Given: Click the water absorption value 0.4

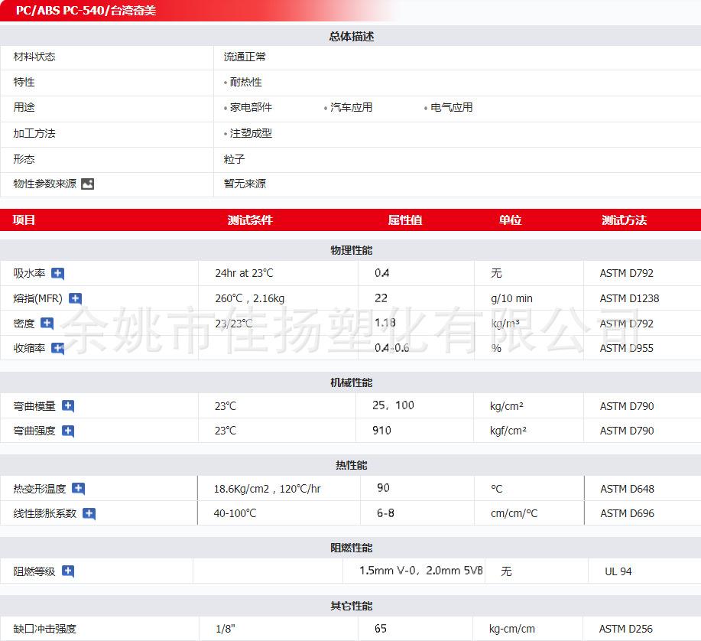Looking at the screenshot, I should point(381,273).
